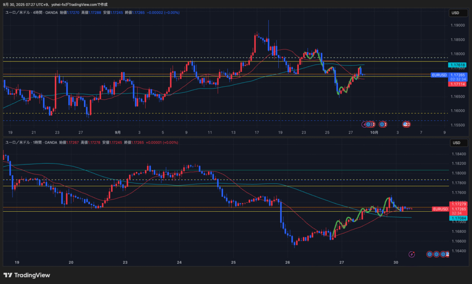The image size is (472, 284).
Task: Open USD currency selector on the 4-hour chart
Action: (455, 13)
